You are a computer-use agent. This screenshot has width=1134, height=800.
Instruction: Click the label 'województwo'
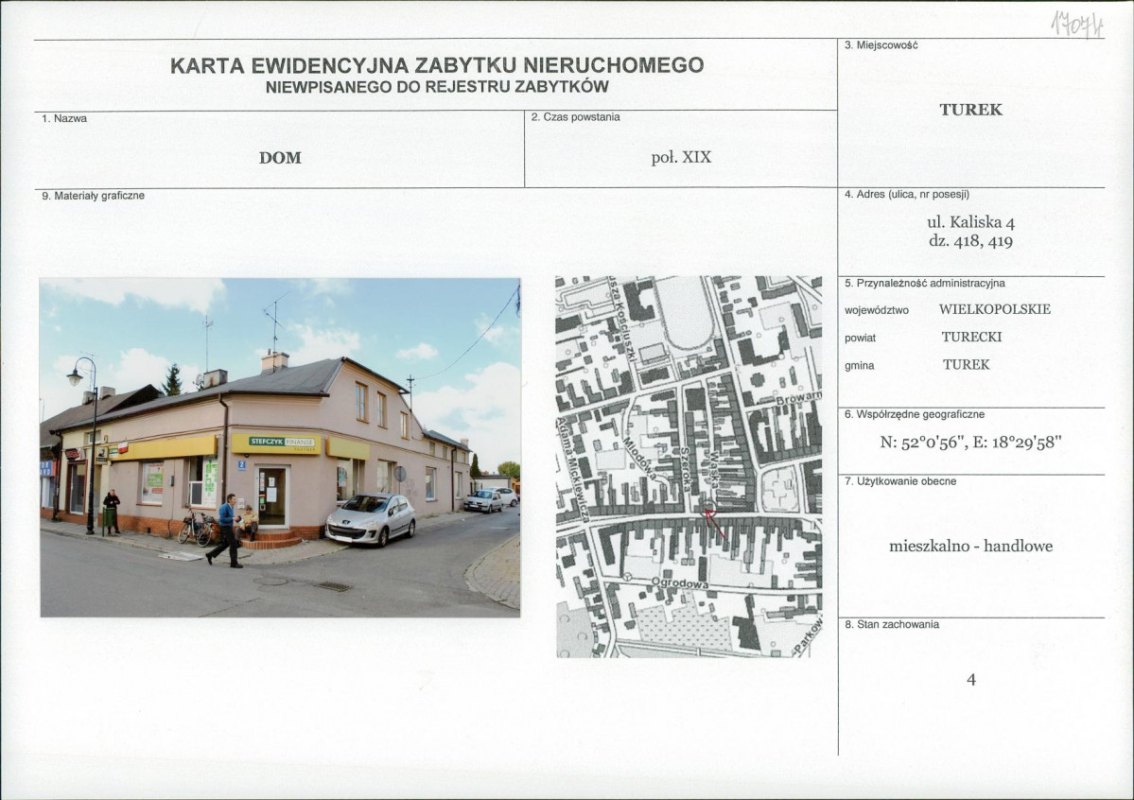[x=877, y=310]
